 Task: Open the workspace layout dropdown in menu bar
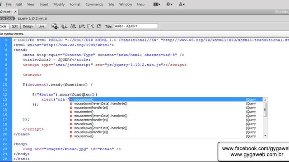pyautogui.click(x=157, y=4)
